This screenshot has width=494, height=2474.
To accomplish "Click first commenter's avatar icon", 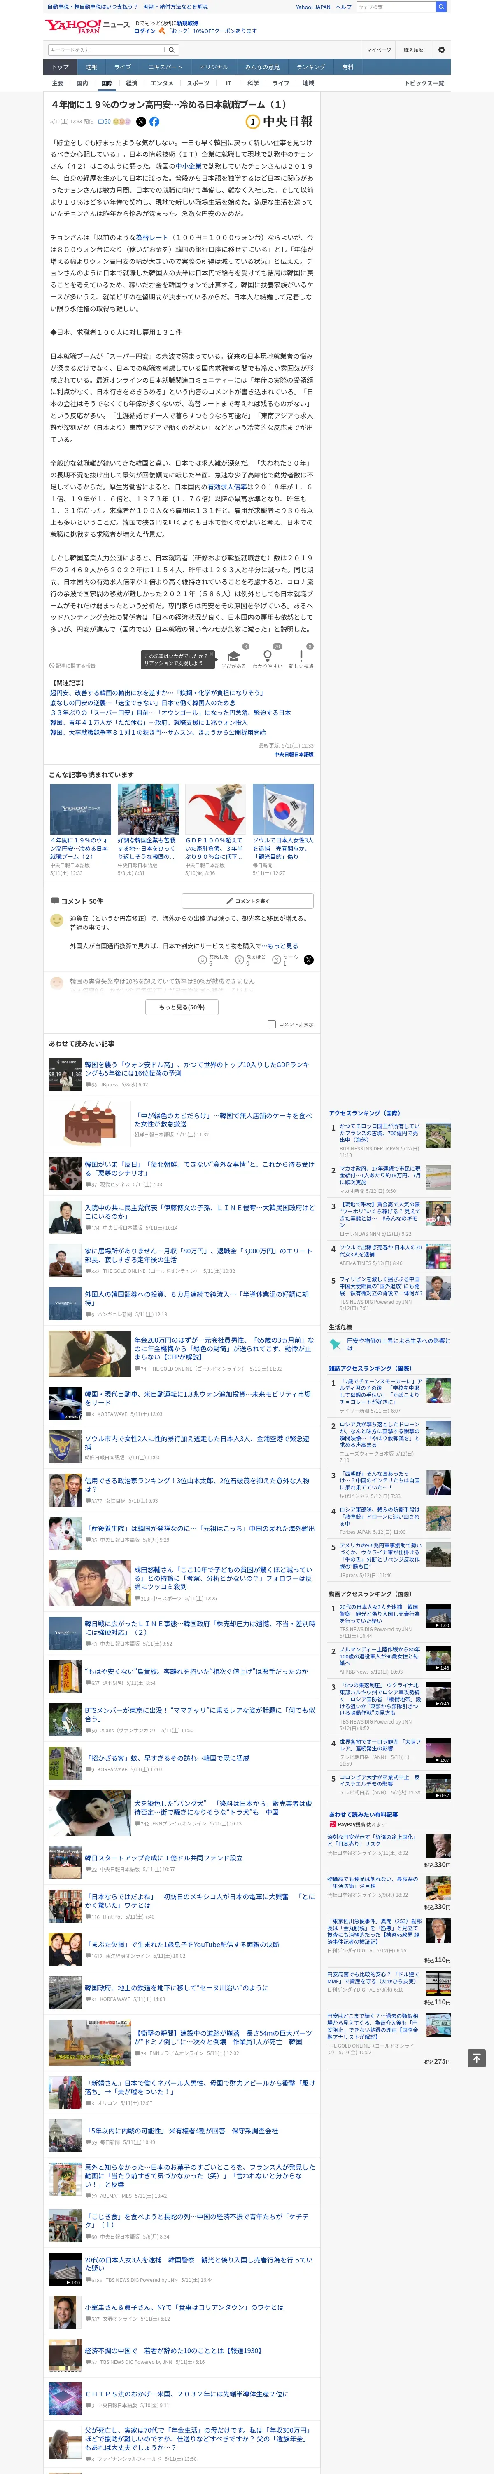I will (x=56, y=920).
